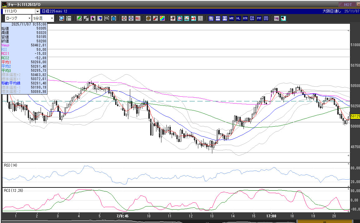360x223 pixels.
Task: Toggle the Log scale button
Action: (x=276, y=18)
